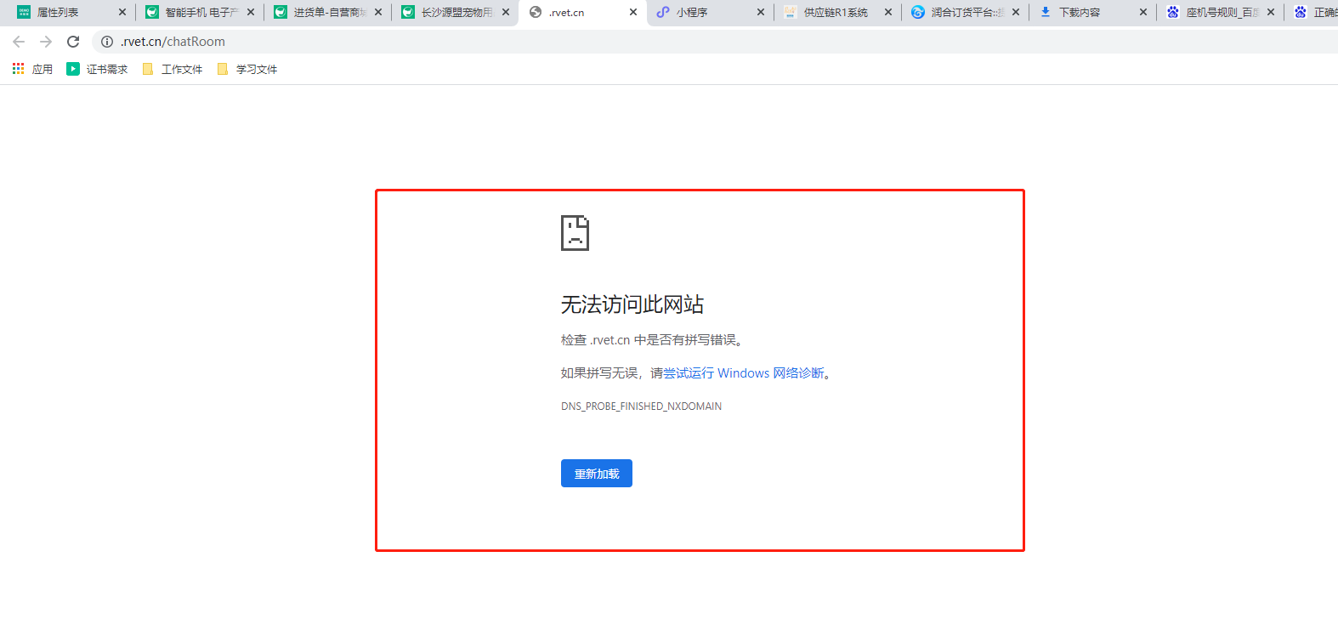Switch to the 下载内容 tab
This screenshot has height=631, width=1338.
[x=1079, y=13]
